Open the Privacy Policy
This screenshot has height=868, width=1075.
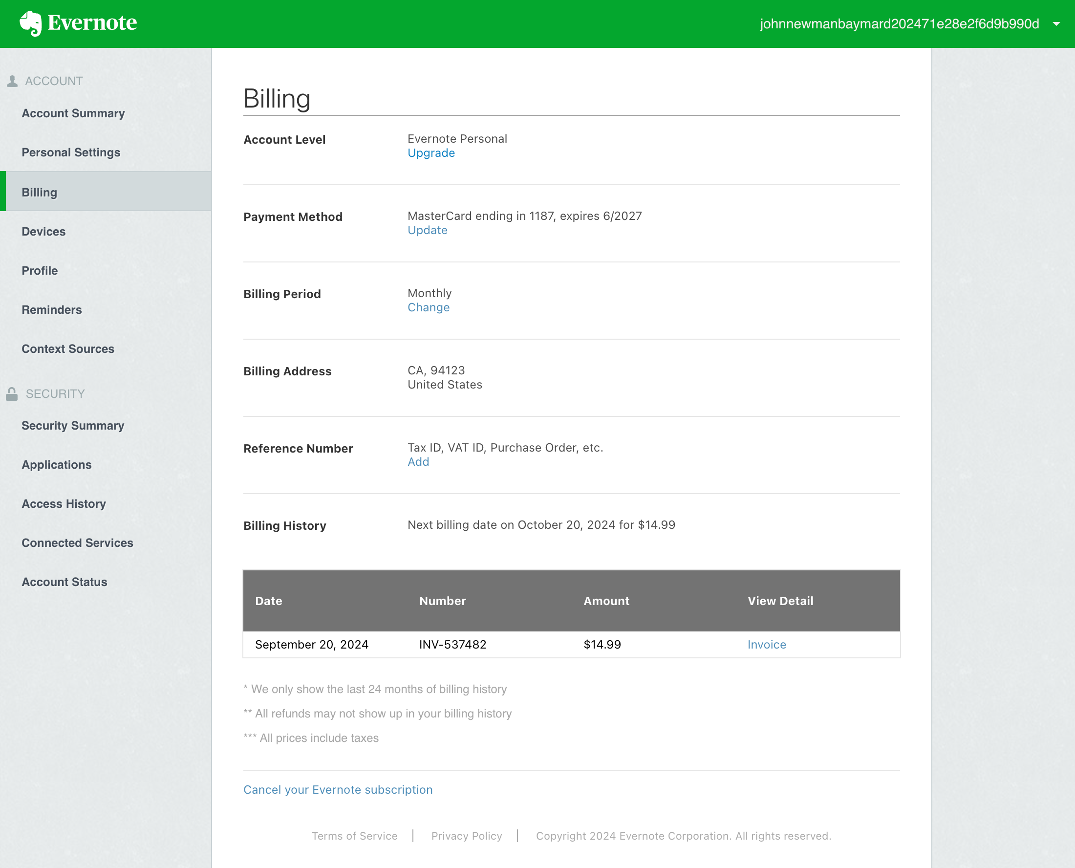point(466,836)
